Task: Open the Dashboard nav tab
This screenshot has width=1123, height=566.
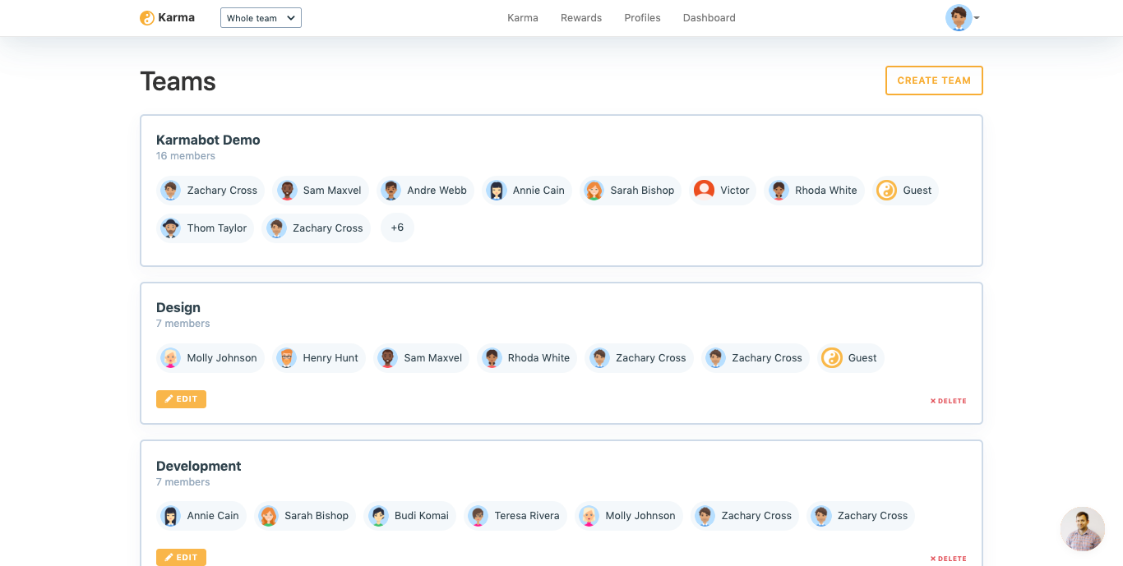Action: click(709, 18)
